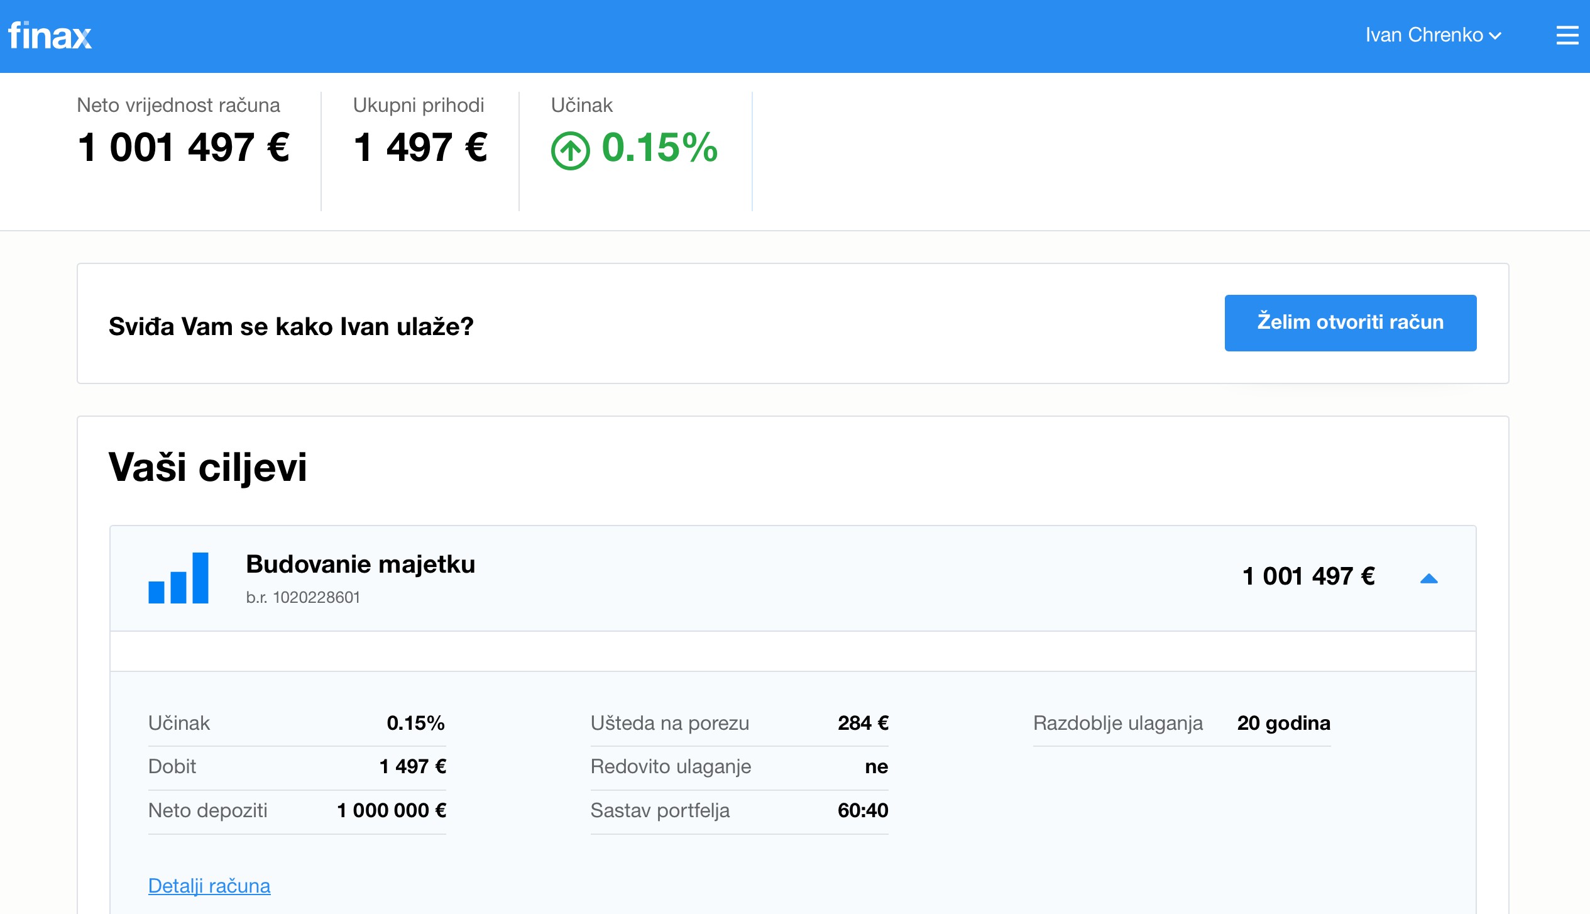Click the Želim otvoriti račun button
1590x914 pixels.
tap(1350, 322)
